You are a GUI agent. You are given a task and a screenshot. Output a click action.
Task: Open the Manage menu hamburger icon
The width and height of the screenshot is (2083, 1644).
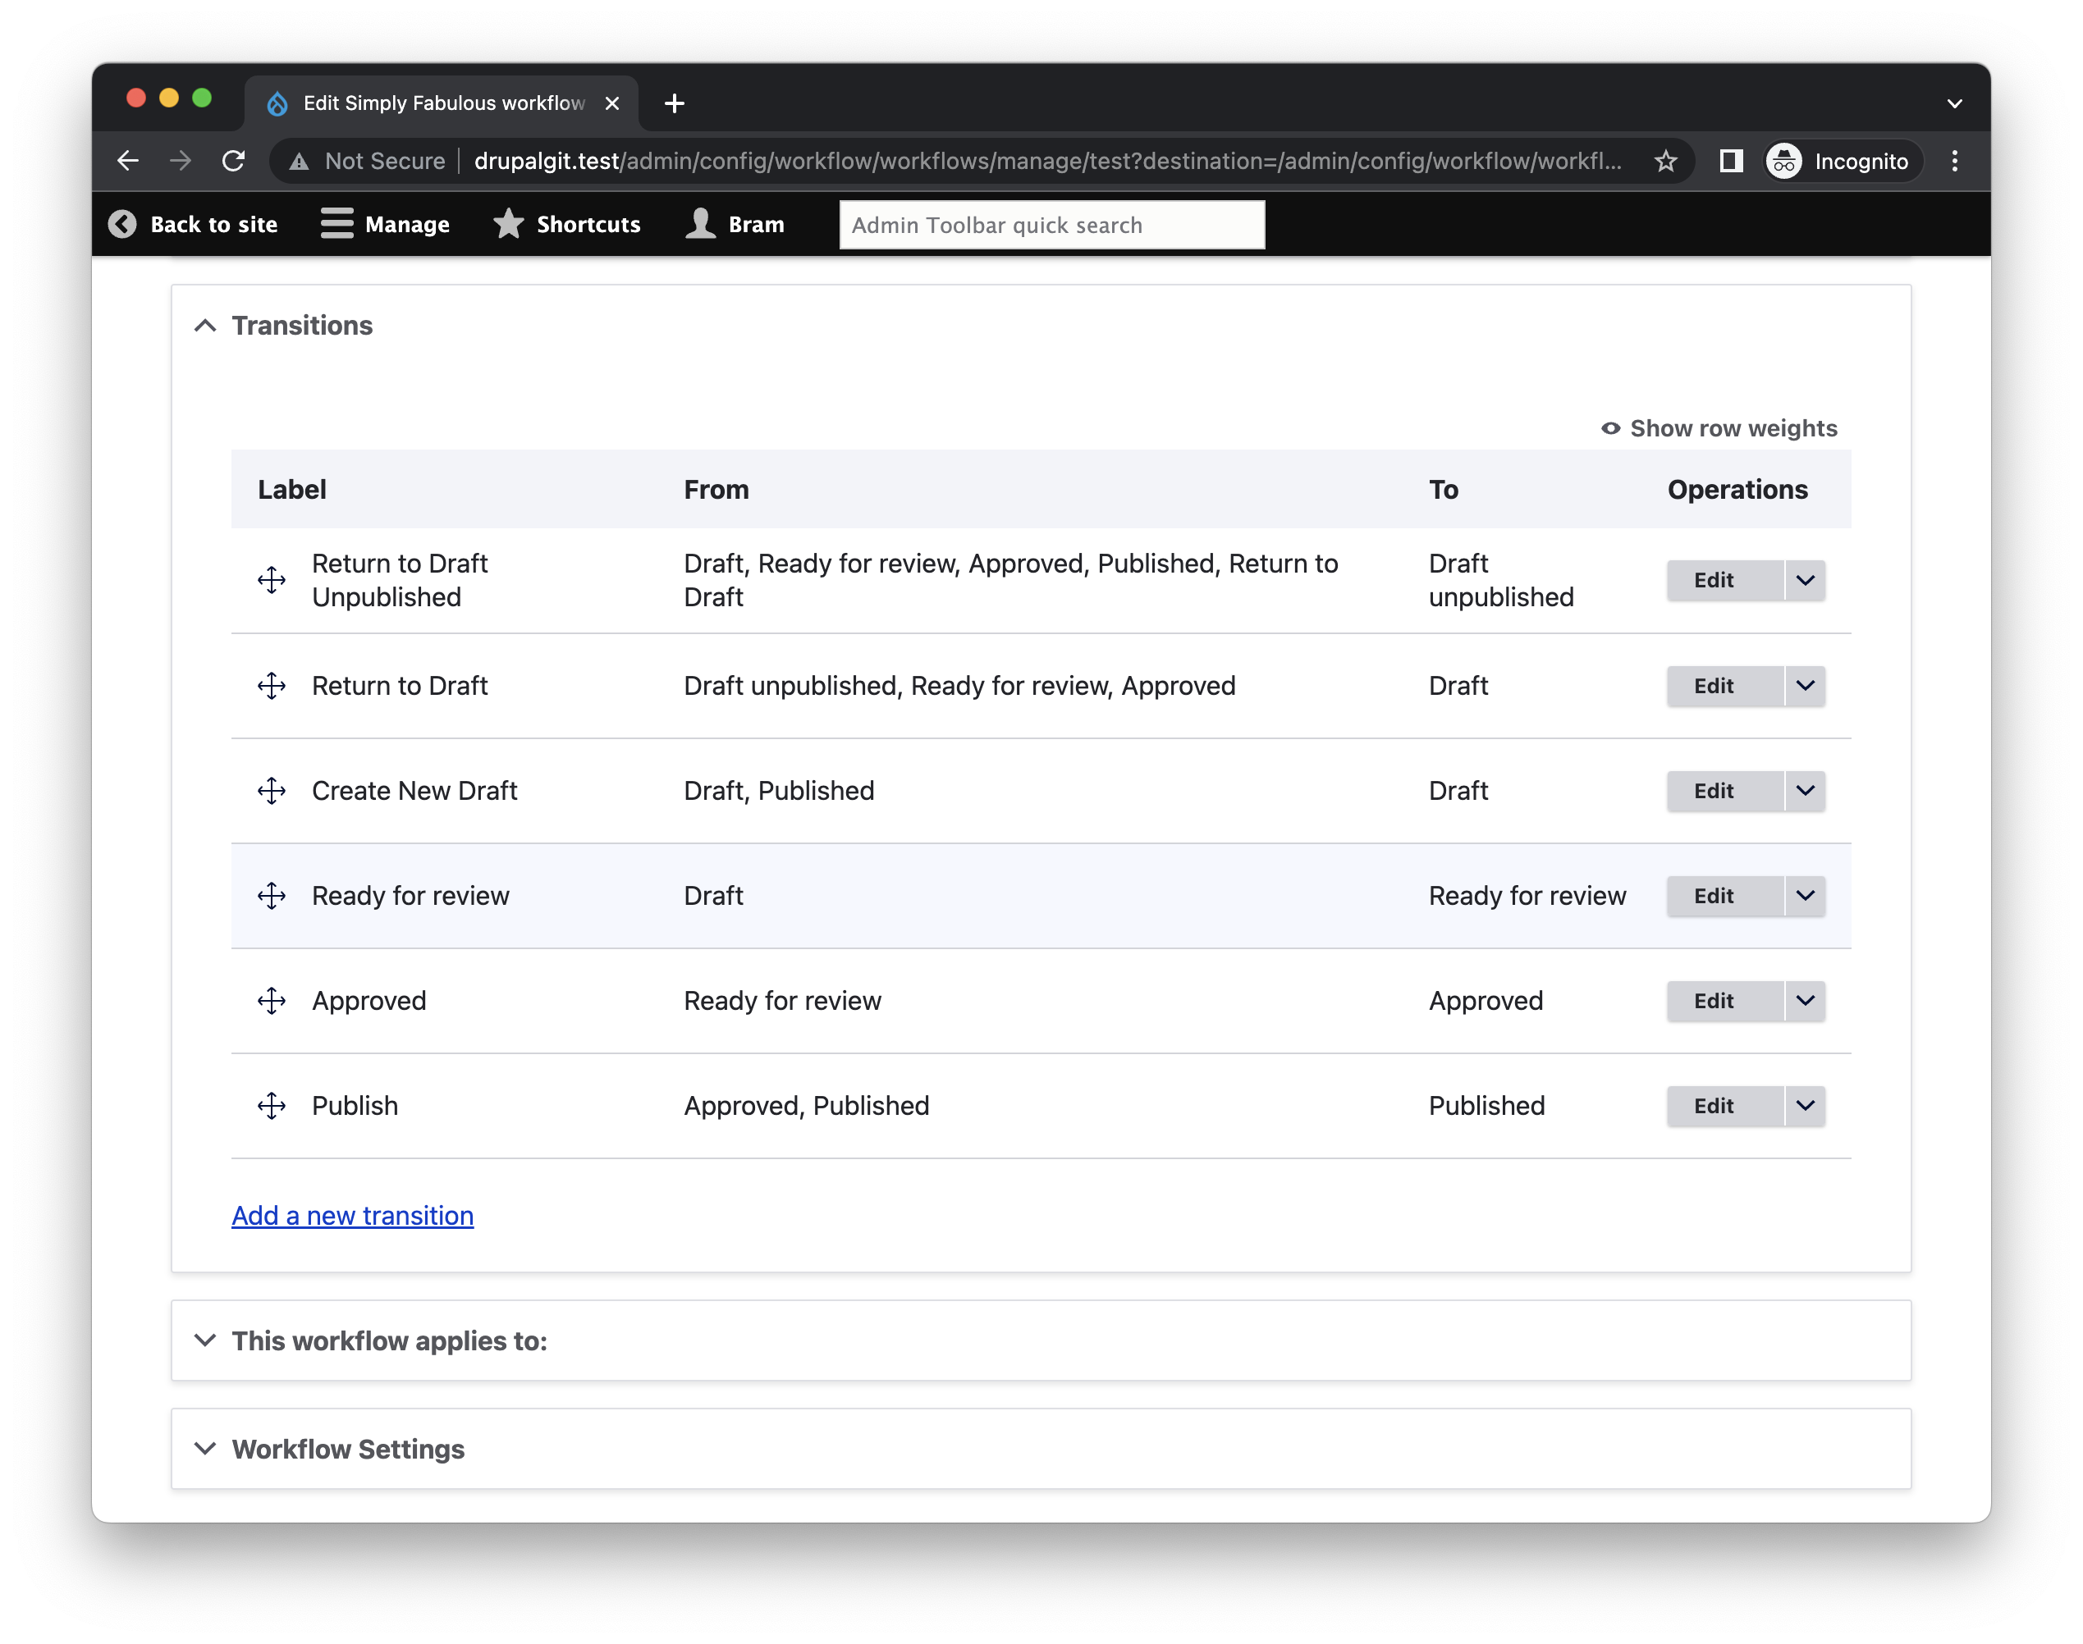336,224
